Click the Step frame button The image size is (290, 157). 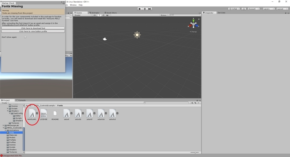coord(150,9)
